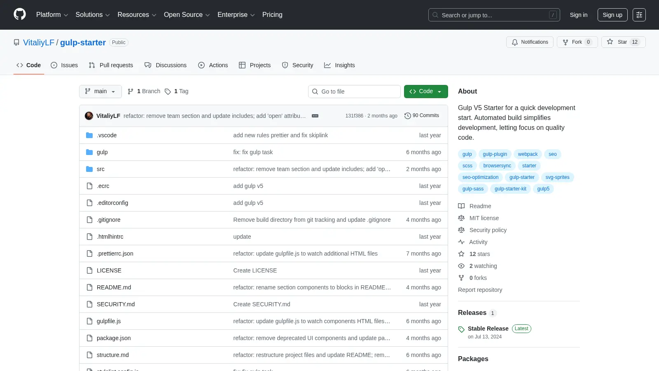
Task: Click the browsersync topic tag
Action: [497, 166]
